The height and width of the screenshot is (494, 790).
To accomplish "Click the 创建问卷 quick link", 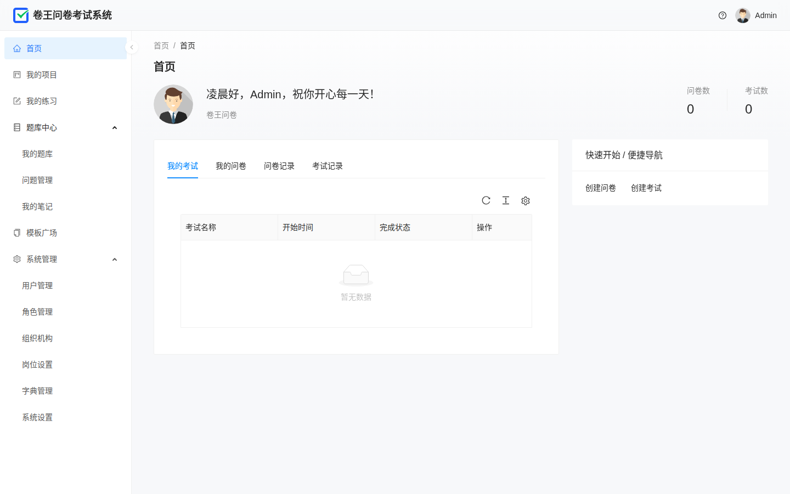I will pyautogui.click(x=601, y=188).
